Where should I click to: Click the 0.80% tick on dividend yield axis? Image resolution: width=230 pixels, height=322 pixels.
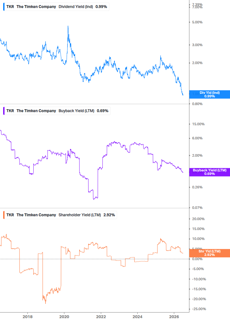tap(197, 104)
